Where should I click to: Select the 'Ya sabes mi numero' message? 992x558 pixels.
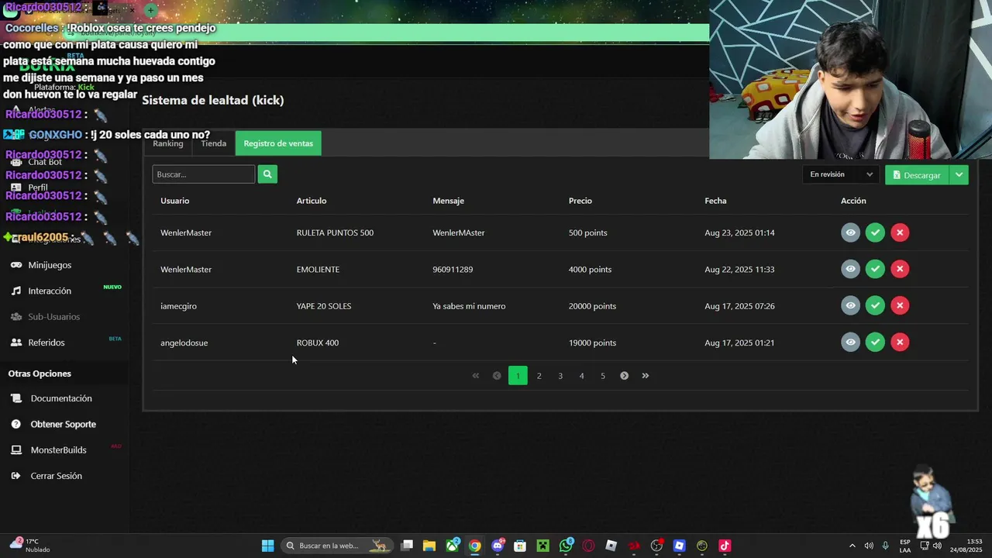coord(469,306)
